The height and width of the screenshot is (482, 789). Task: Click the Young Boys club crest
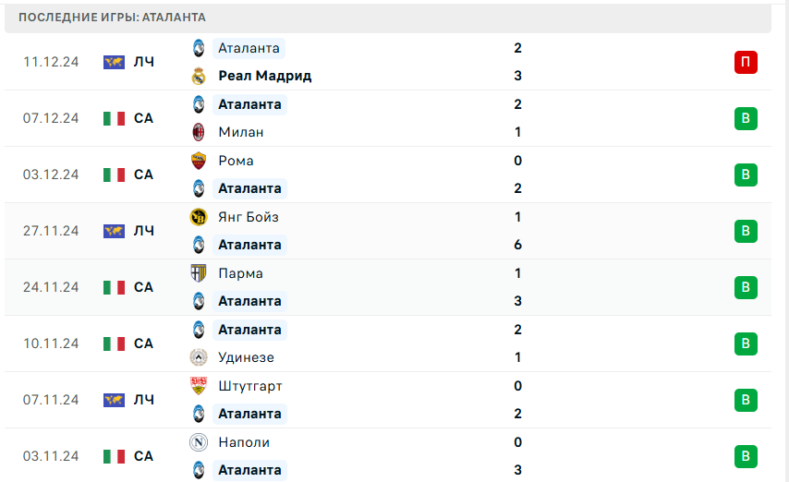[x=198, y=217]
